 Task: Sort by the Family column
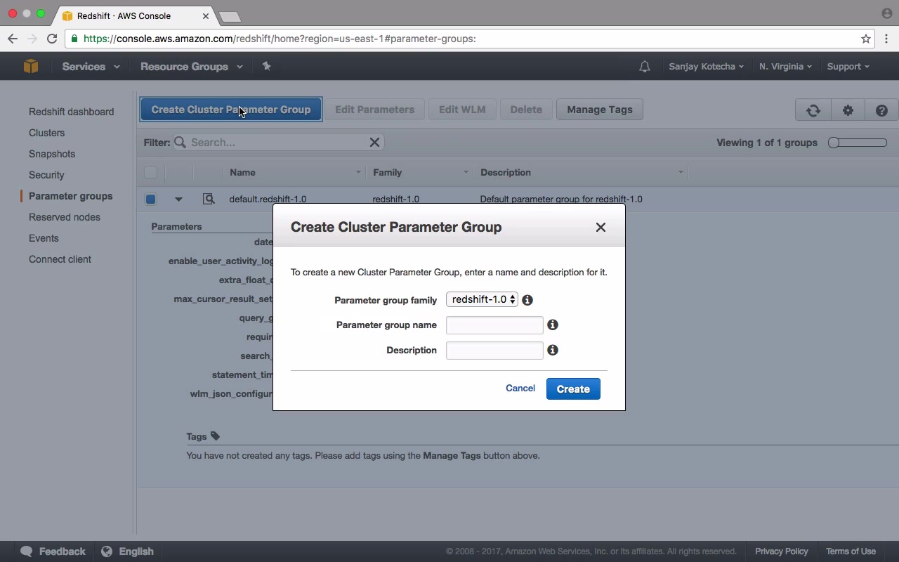point(419,172)
